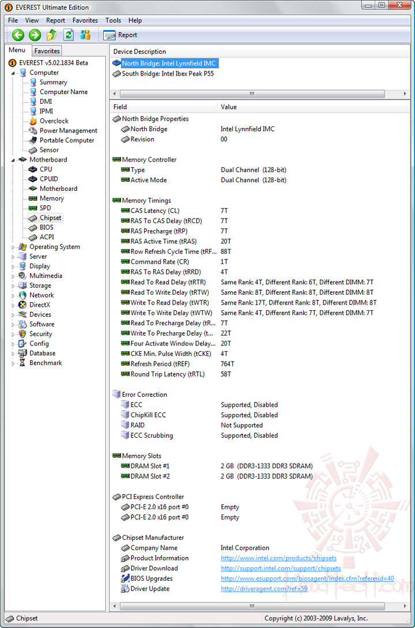Open the View menu

tap(32, 20)
